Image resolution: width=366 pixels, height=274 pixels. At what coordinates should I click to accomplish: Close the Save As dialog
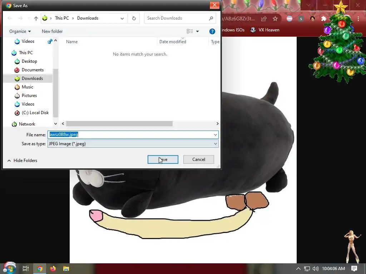[214, 5]
